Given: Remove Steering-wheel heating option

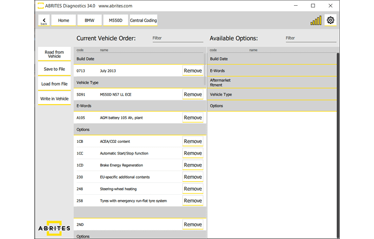Looking at the screenshot, I should pos(192,189).
